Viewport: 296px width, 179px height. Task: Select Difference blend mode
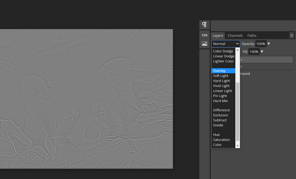click(221, 110)
